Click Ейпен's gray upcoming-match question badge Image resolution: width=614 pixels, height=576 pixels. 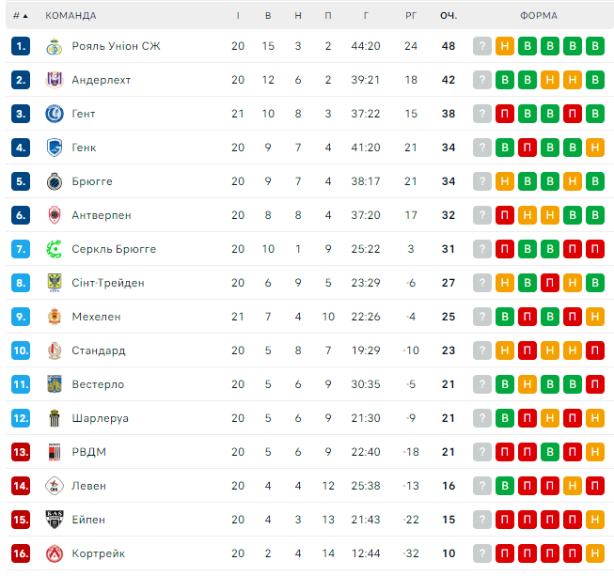pos(482,520)
